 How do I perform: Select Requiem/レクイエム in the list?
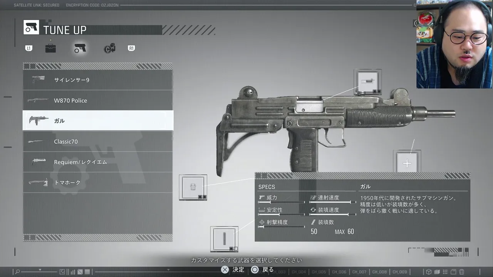[98, 162]
